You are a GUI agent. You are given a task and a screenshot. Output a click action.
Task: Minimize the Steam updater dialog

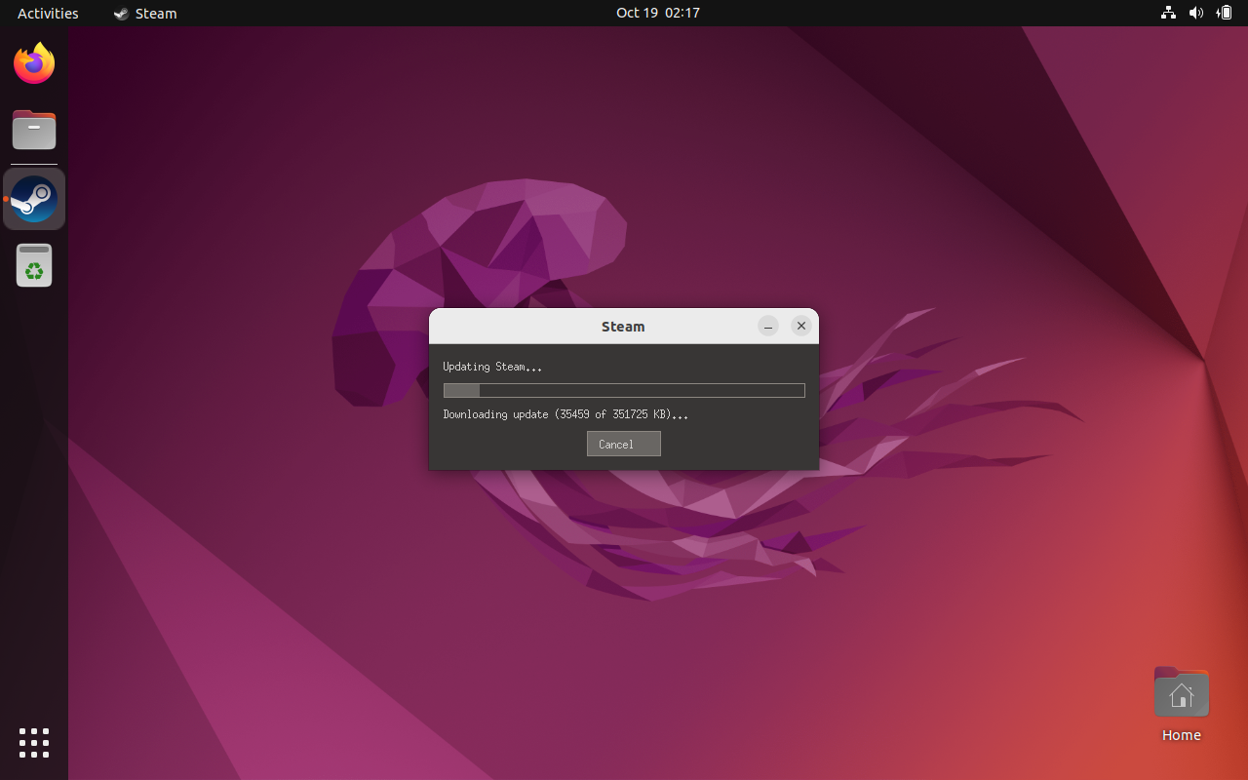[768, 327]
